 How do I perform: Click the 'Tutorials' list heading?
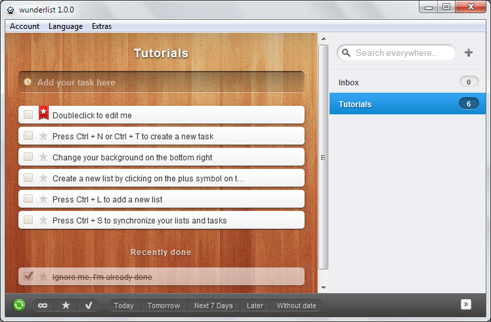point(161,53)
